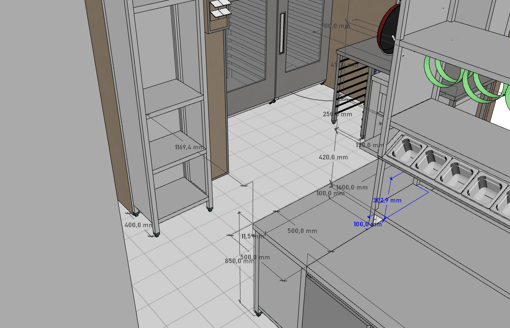
Task: Click the 850,0 mm height dimension
Action: coord(239,261)
